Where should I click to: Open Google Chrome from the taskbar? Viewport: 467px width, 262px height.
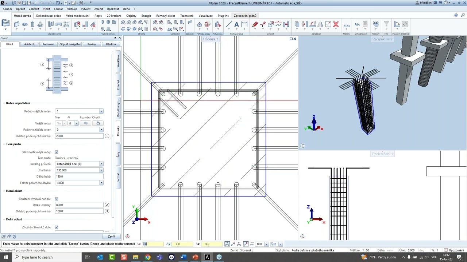point(147,257)
